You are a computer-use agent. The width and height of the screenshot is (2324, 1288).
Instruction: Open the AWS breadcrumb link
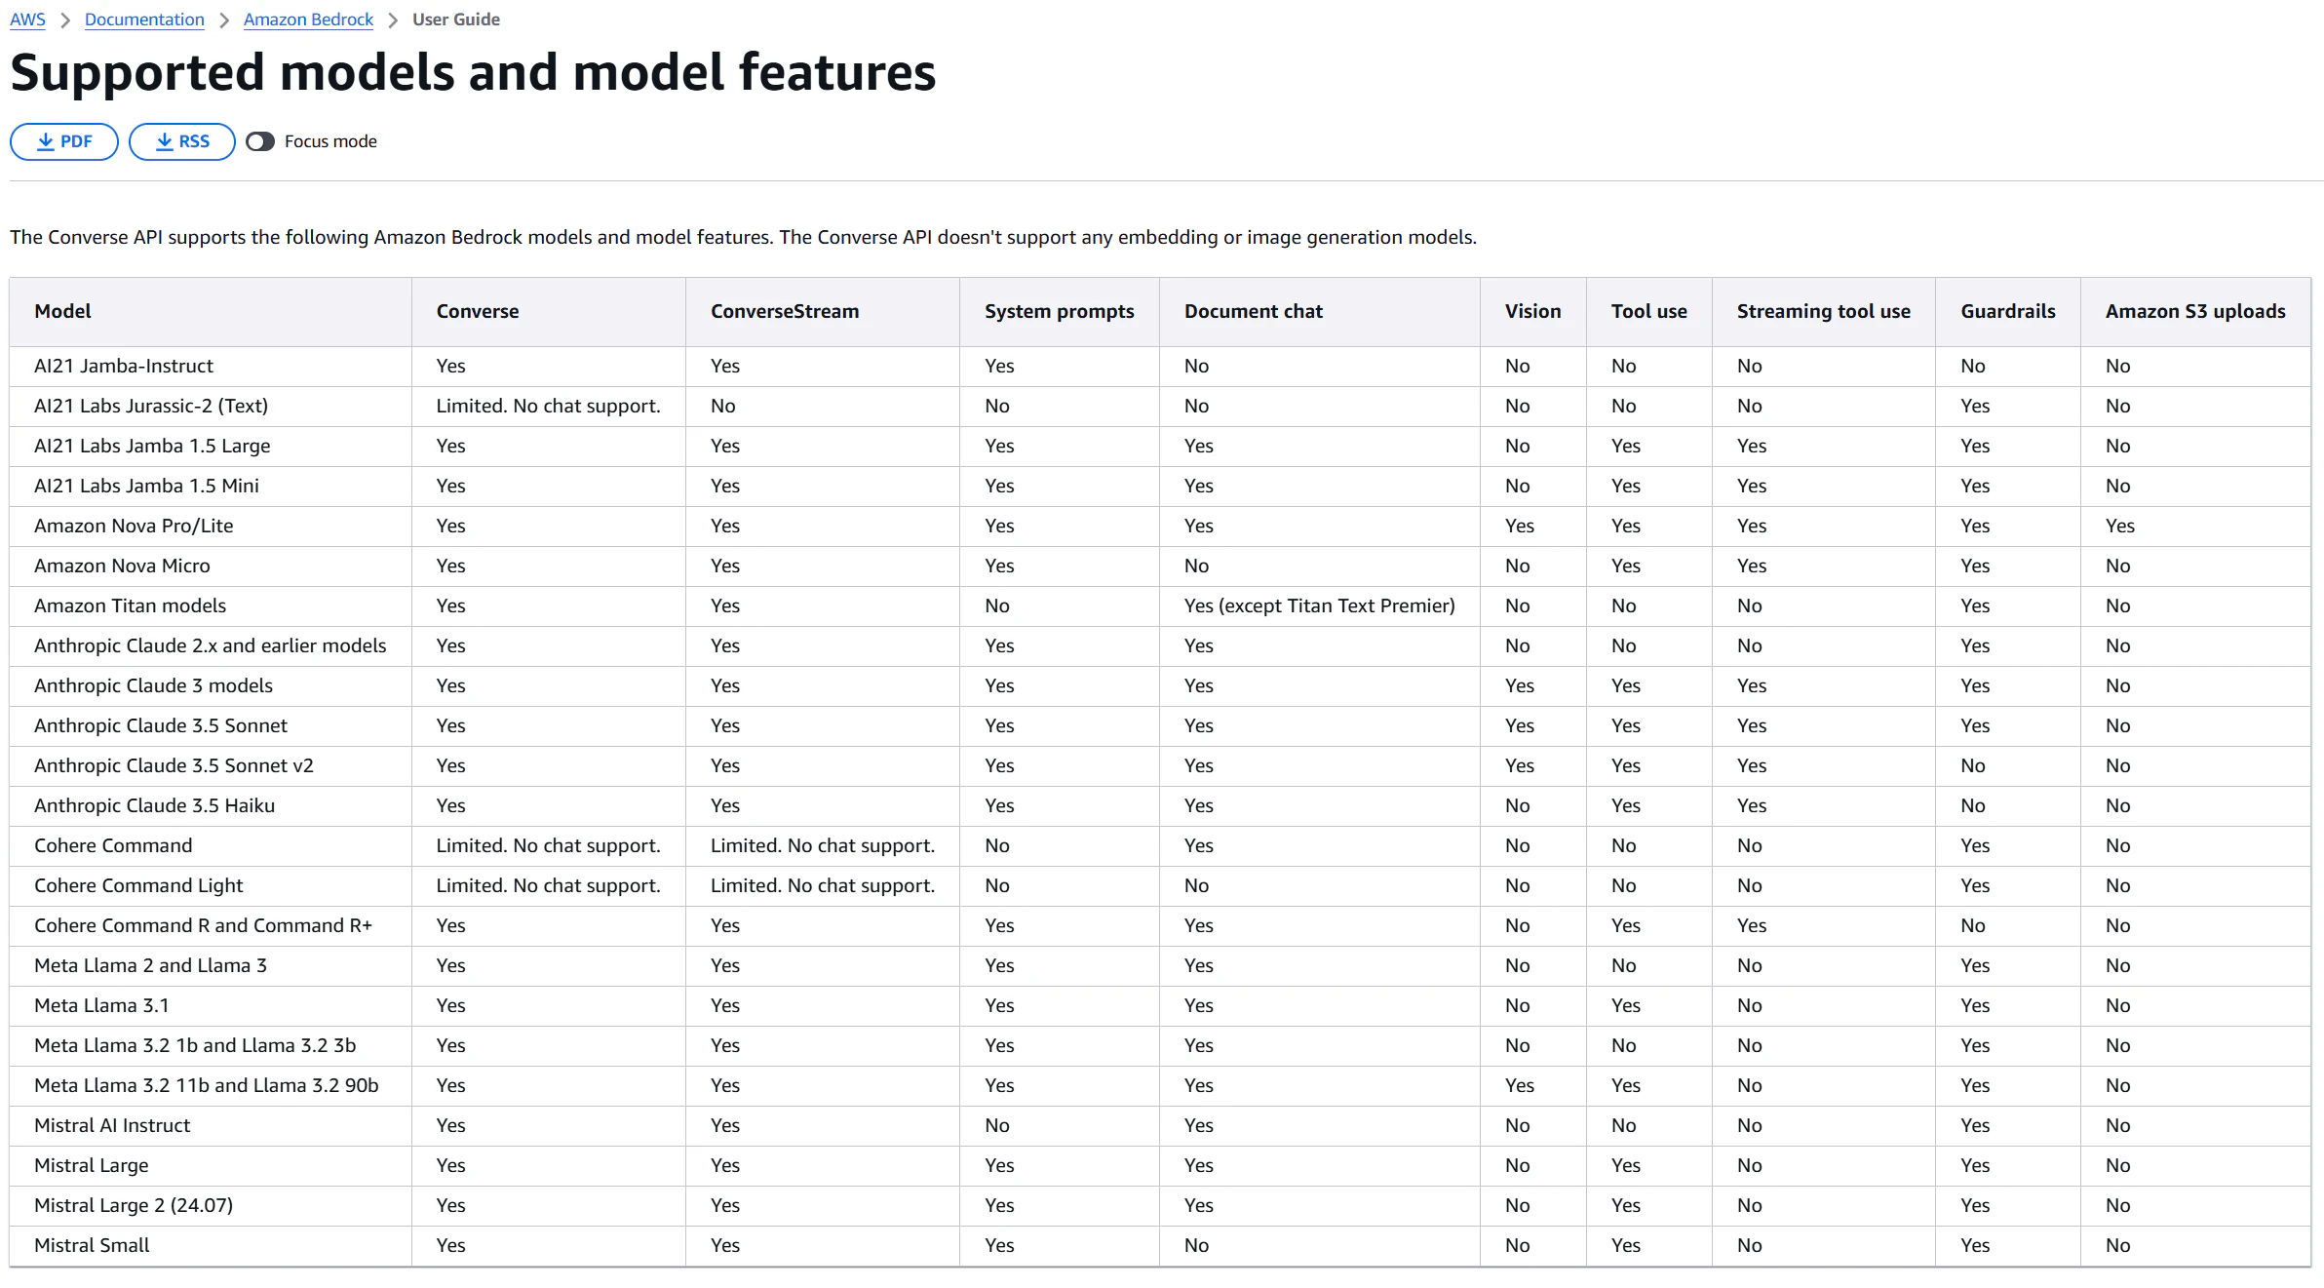click(x=27, y=20)
